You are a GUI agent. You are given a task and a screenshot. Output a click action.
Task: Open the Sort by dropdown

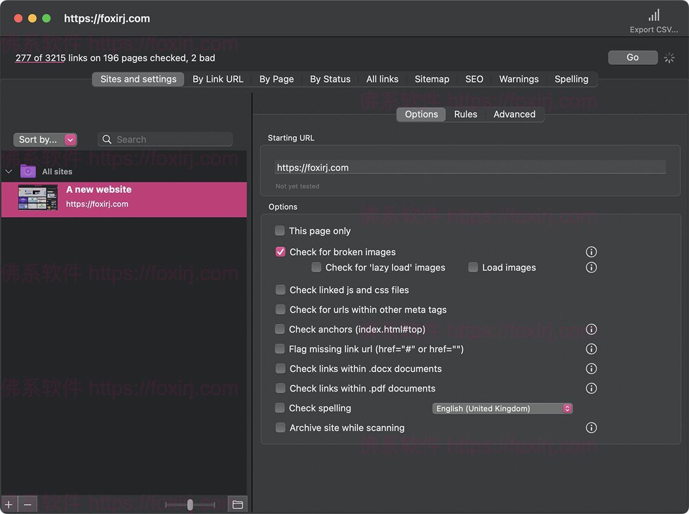45,140
